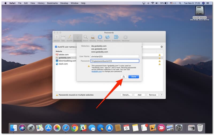Image resolution: width=214 pixels, height=135 pixels.
Task: Open Safari compass icon in Dock
Action: 66,128
